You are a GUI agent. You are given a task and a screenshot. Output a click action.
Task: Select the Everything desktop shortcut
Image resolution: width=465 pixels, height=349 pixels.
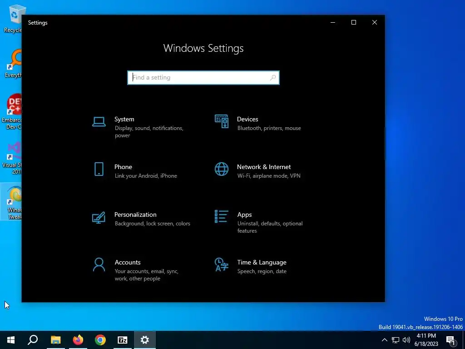(12, 64)
